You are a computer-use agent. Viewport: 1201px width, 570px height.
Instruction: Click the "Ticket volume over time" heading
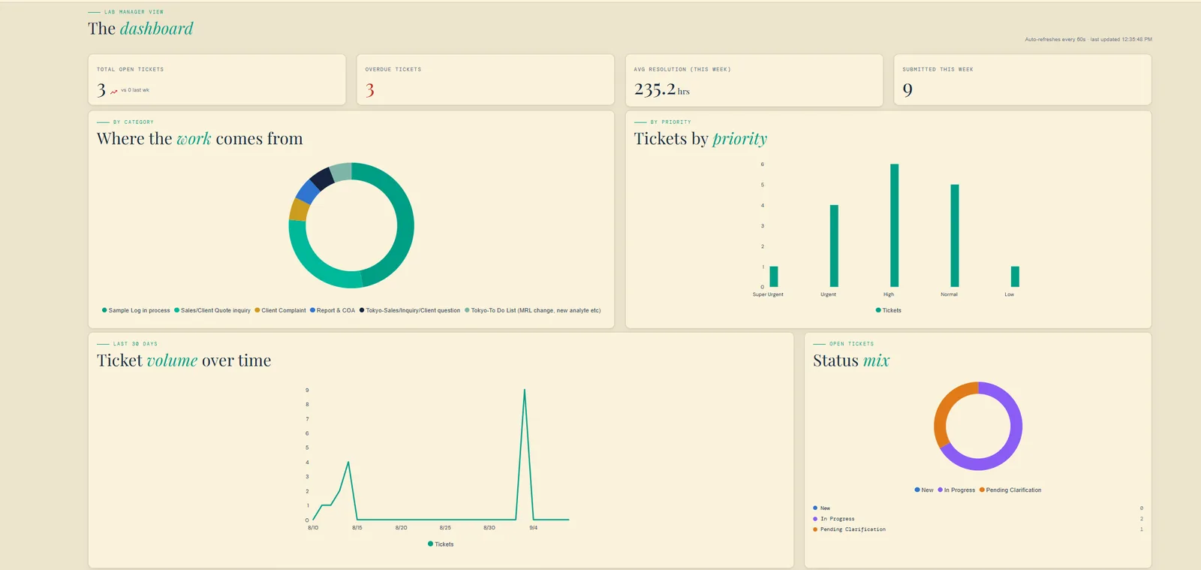184,360
